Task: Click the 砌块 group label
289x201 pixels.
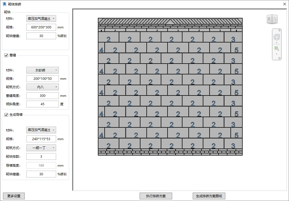Action: pyautogui.click(x=7, y=12)
